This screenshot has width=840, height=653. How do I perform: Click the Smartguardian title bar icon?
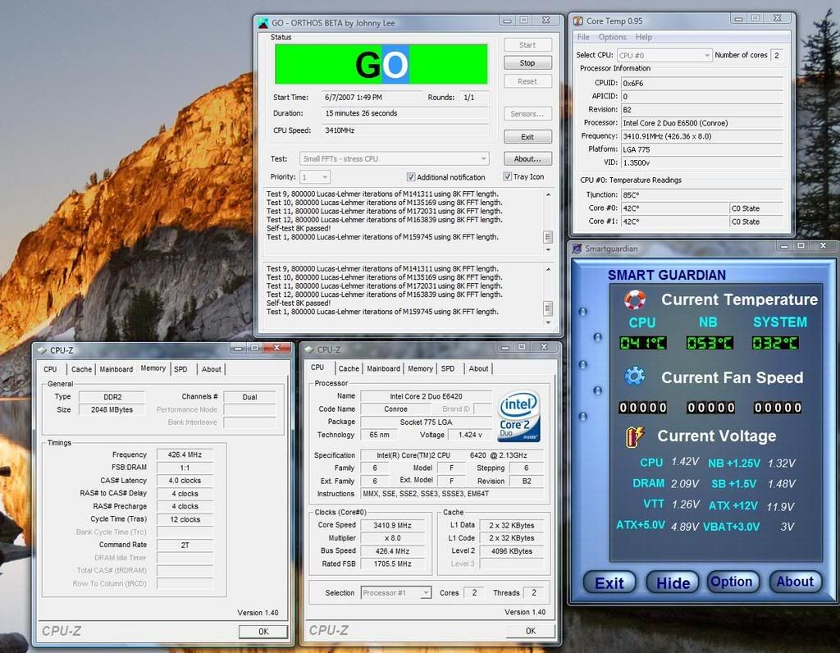(x=577, y=248)
